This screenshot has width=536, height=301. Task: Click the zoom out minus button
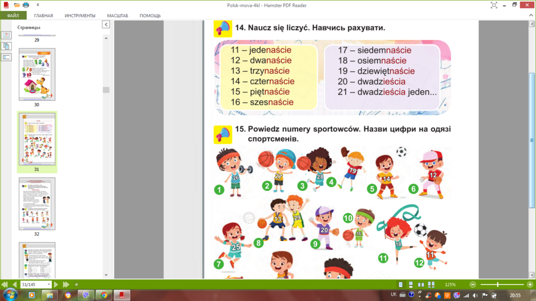(473, 284)
